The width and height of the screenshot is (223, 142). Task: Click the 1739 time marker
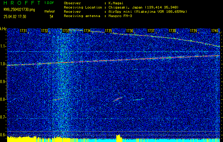pos(194,31)
